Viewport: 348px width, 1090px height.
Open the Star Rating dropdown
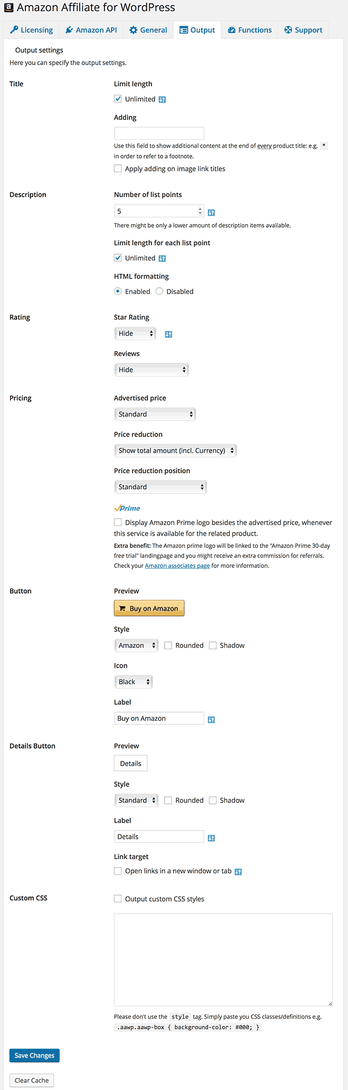135,333
